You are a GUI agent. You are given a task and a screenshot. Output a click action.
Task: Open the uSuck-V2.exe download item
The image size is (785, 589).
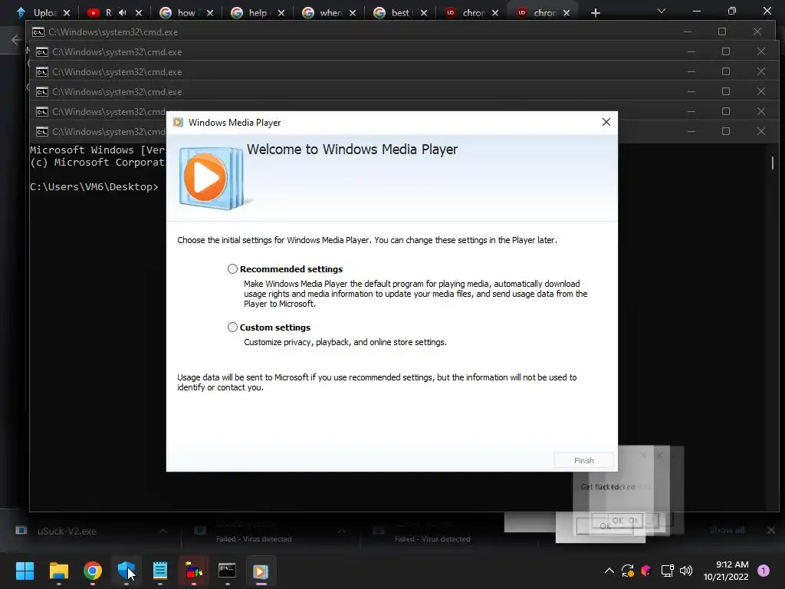click(x=67, y=531)
